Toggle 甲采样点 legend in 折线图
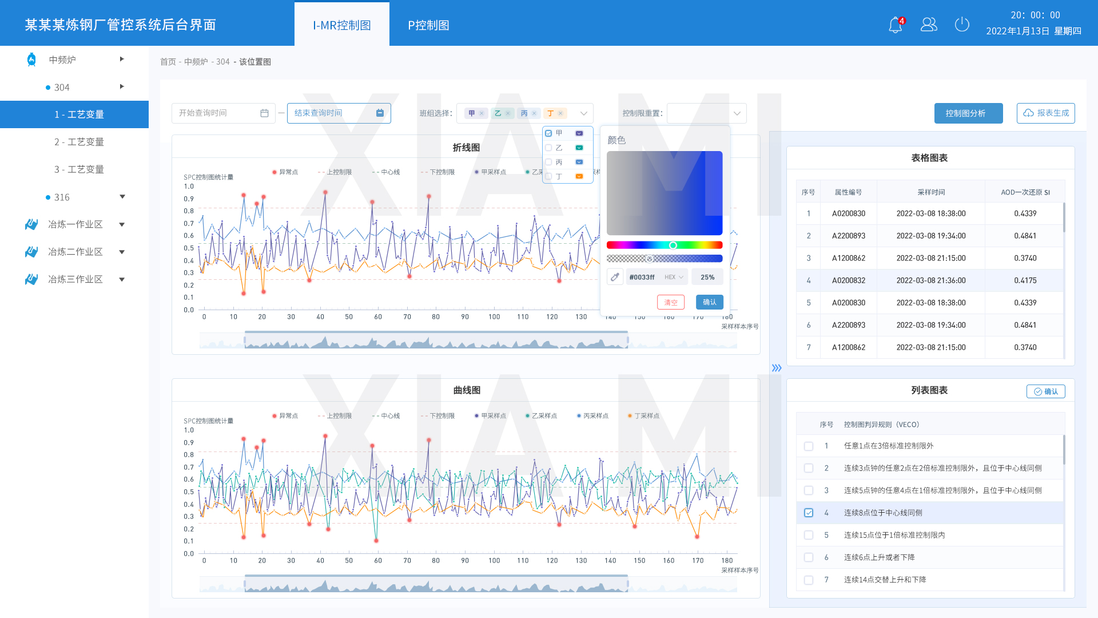Viewport: 1098px width, 618px height. [490, 172]
